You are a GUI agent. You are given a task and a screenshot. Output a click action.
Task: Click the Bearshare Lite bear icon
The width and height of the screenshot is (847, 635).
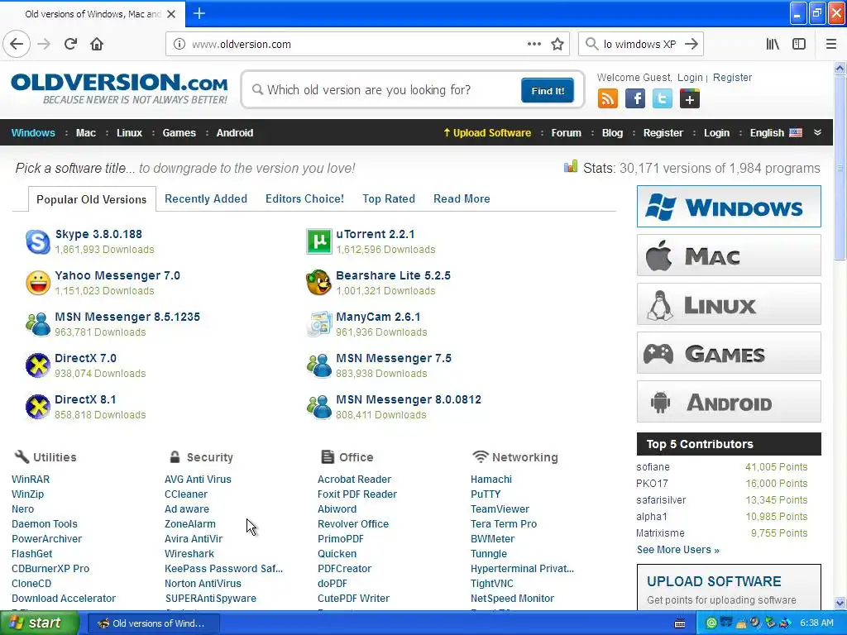pos(318,283)
